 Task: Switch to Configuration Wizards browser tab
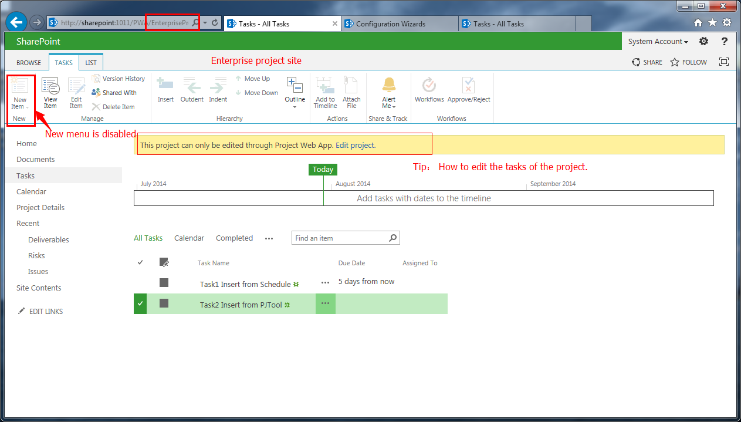point(399,24)
